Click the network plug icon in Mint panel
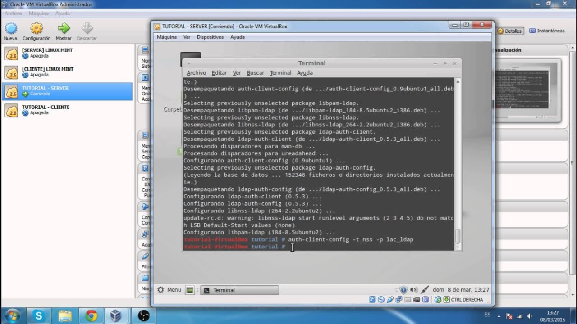The width and height of the screenshot is (577, 324). [x=425, y=290]
